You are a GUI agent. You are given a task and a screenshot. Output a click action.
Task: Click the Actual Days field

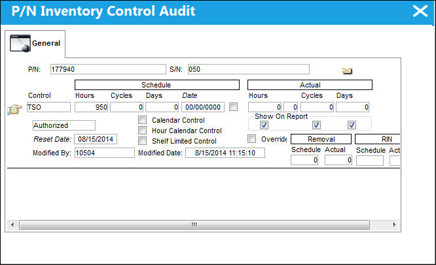353,107
